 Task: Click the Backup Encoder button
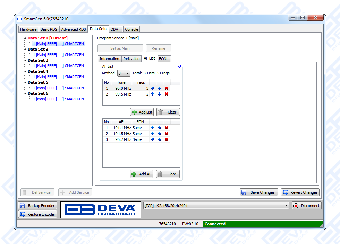coord(37,206)
